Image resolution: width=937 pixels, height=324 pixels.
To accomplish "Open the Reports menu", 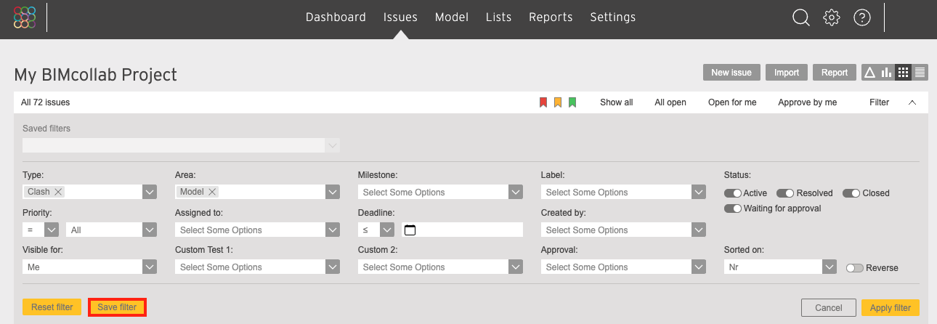I will coord(551,17).
